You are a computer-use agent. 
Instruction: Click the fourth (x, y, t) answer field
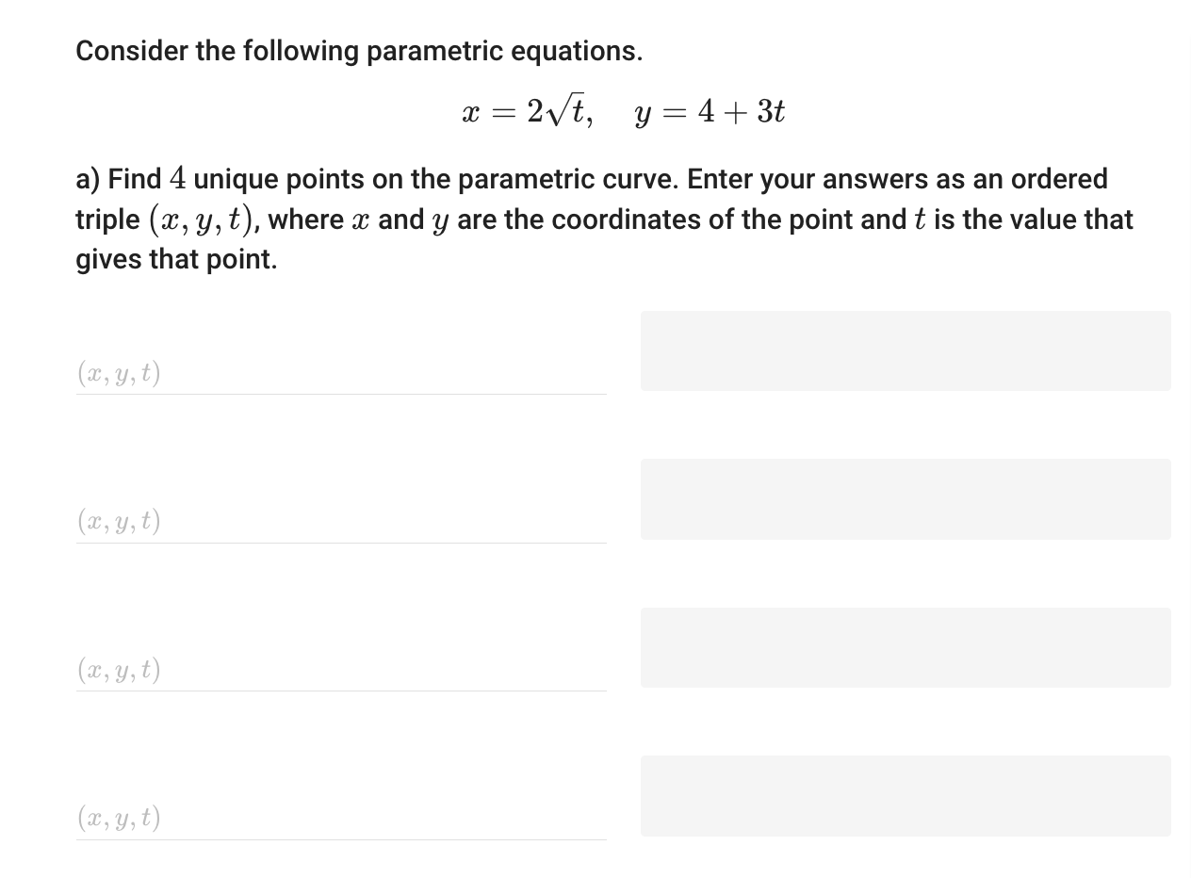pyautogui.click(x=339, y=822)
